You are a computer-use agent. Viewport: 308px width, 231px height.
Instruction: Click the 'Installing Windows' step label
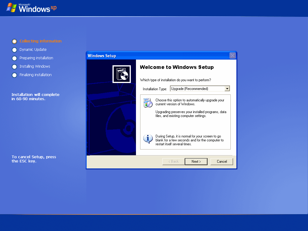(x=35, y=66)
